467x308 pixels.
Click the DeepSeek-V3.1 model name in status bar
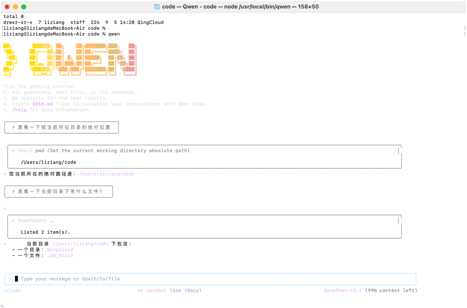[343, 290]
